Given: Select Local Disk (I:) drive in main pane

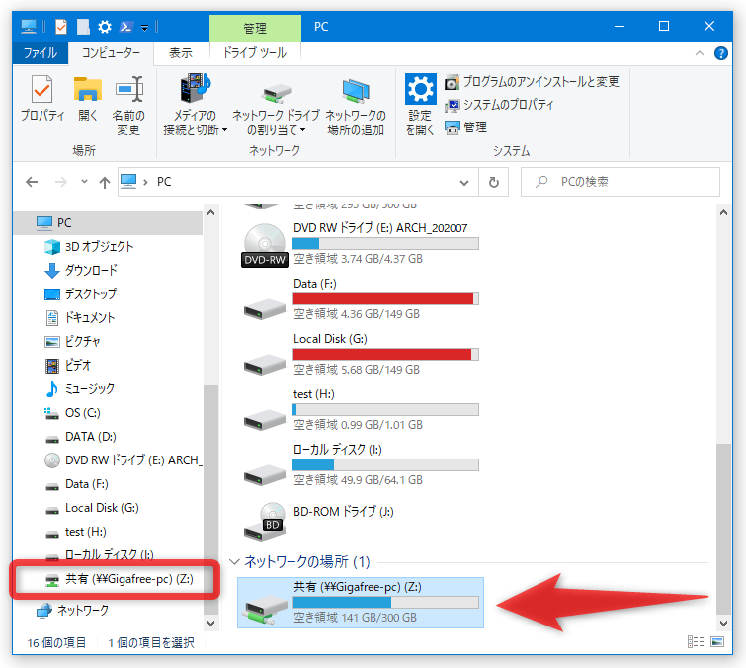Looking at the screenshot, I should pos(360,464).
